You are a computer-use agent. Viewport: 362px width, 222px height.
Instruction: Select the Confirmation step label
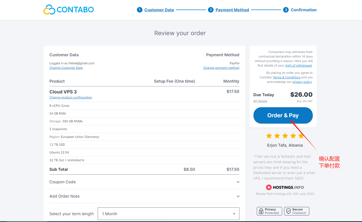point(304,10)
